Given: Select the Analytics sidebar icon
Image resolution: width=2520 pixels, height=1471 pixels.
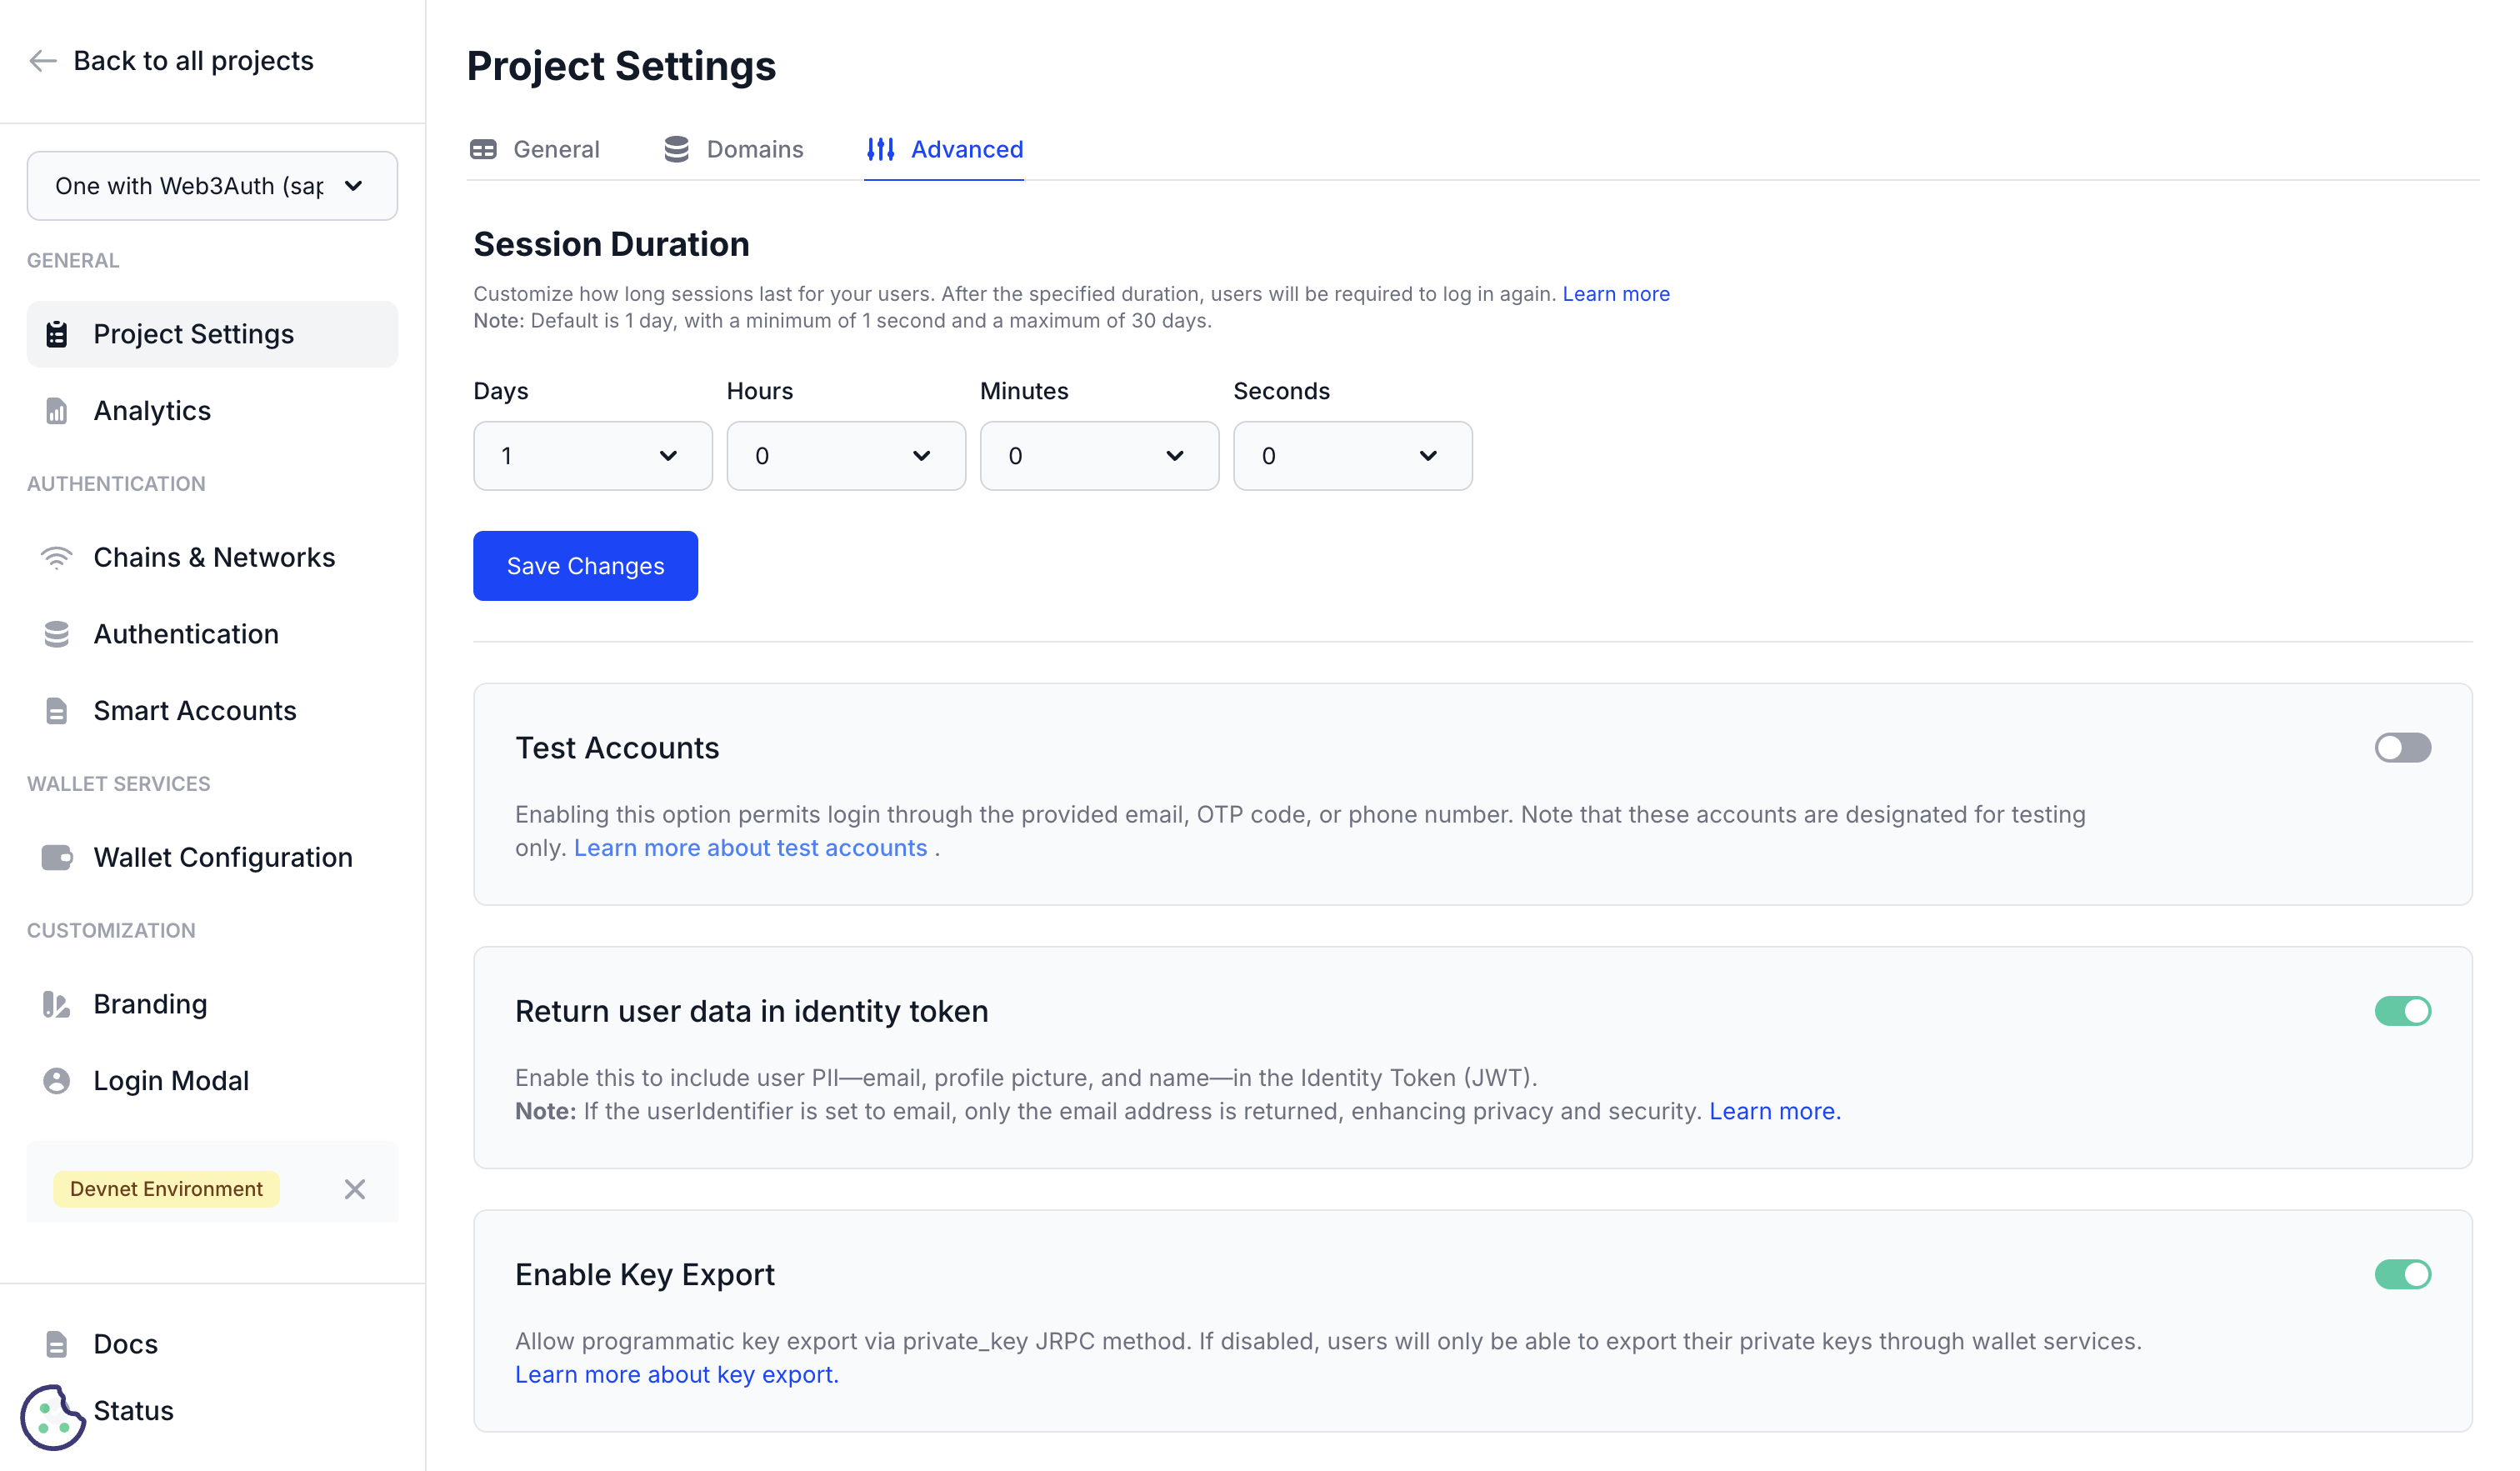Looking at the screenshot, I should [56, 410].
